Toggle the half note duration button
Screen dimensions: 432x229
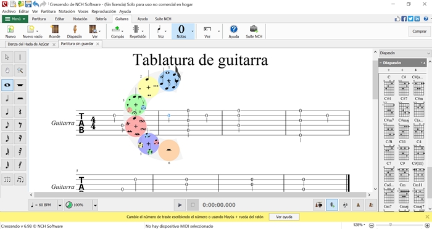coord(7,98)
